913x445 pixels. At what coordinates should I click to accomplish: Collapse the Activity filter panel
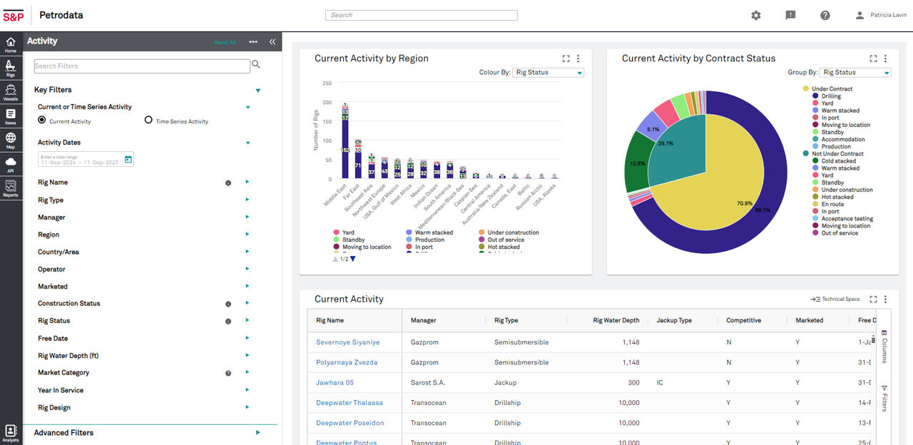click(272, 42)
